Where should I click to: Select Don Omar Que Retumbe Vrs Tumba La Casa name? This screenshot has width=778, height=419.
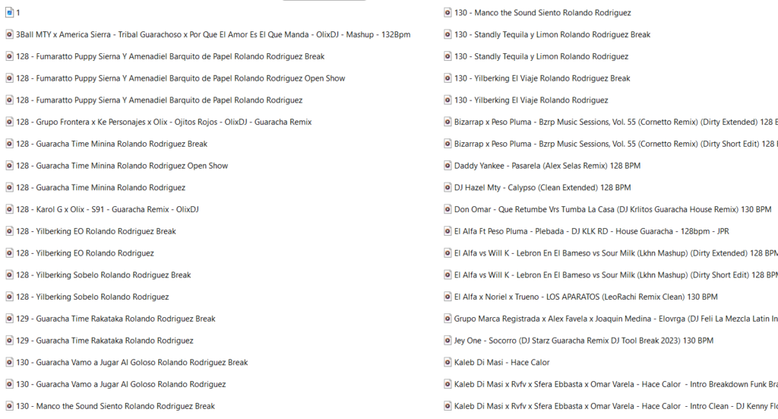613,210
